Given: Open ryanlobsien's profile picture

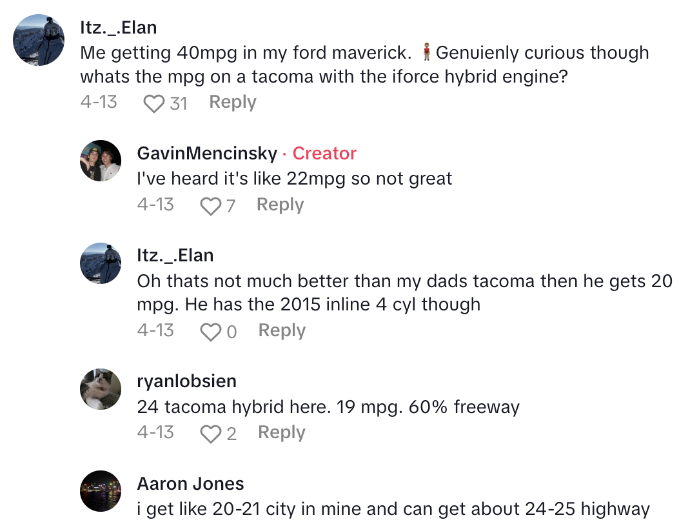Looking at the screenshot, I should click(x=101, y=389).
